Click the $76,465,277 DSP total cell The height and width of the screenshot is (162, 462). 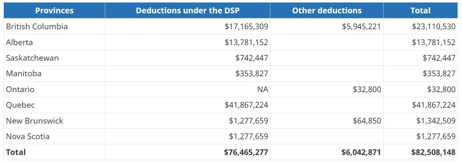point(246,152)
